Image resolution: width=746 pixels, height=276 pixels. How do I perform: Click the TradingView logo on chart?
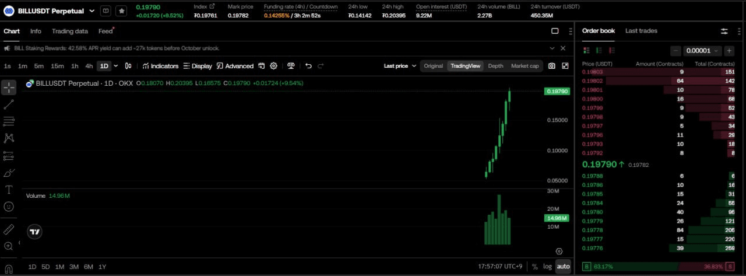35,232
